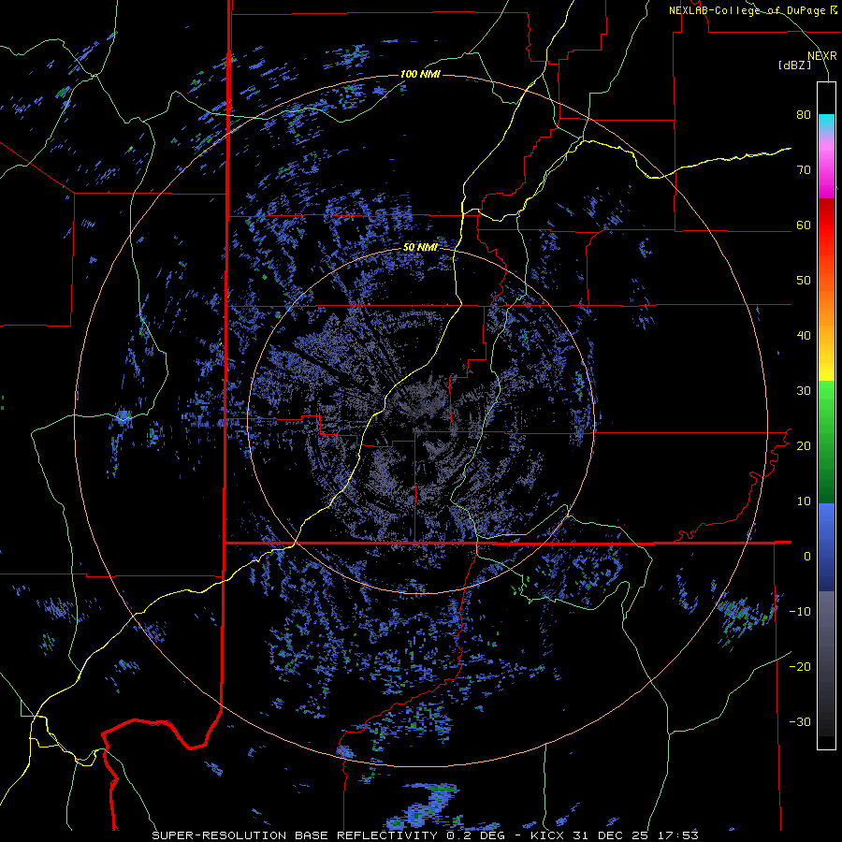Click the -10 value on the dBZ scale
The width and height of the screenshot is (842, 842).
[x=800, y=612]
